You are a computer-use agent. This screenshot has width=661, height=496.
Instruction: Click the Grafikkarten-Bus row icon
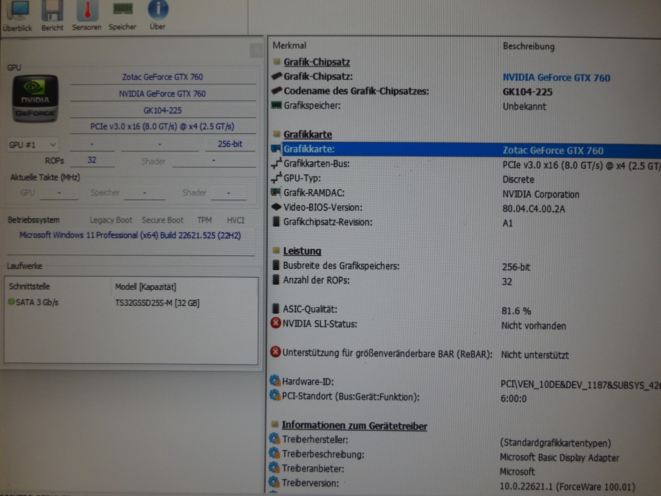pyautogui.click(x=276, y=164)
